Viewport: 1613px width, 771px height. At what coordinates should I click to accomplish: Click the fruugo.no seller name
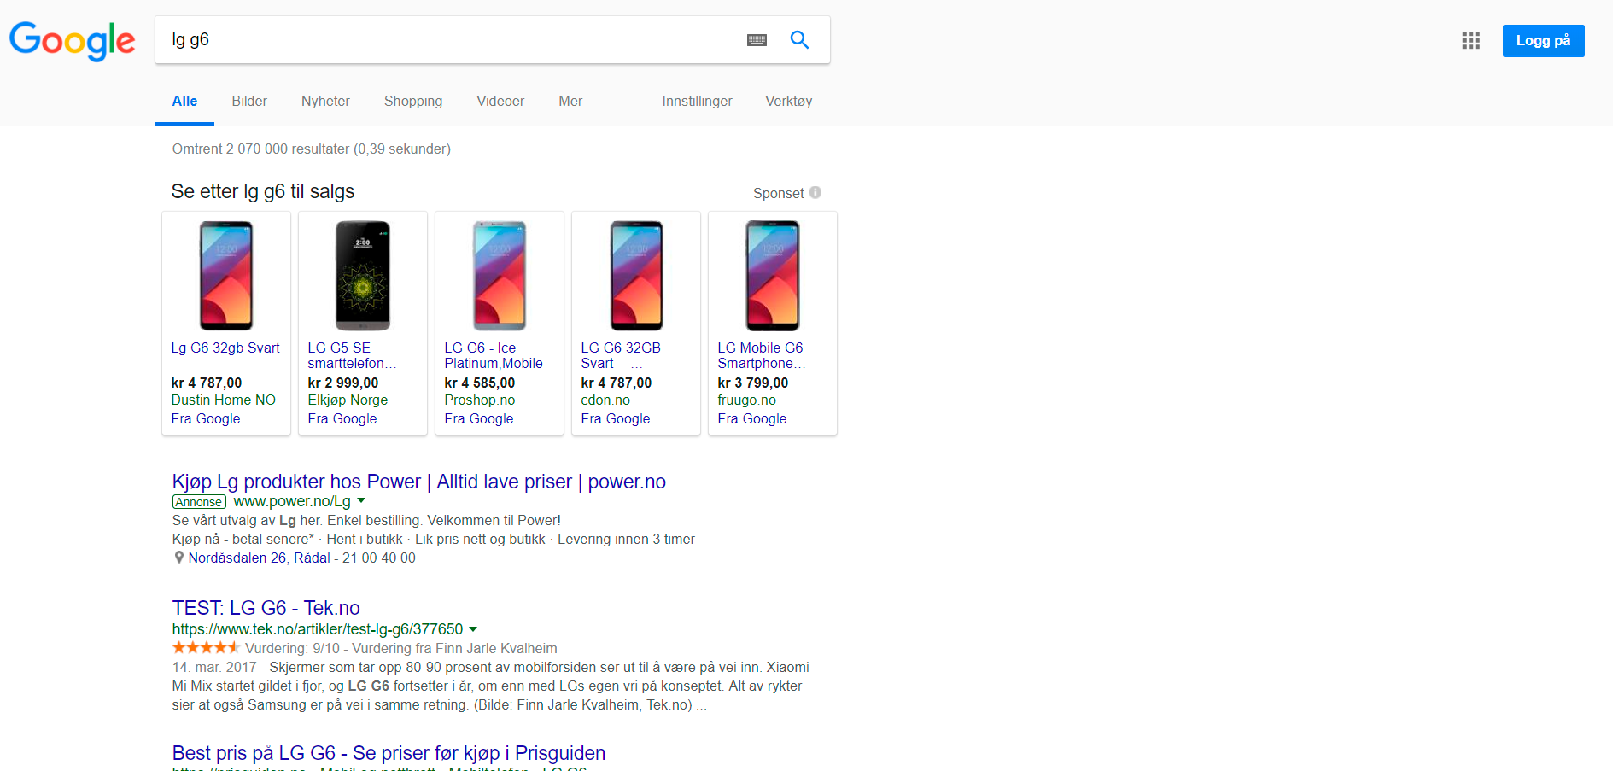747,400
